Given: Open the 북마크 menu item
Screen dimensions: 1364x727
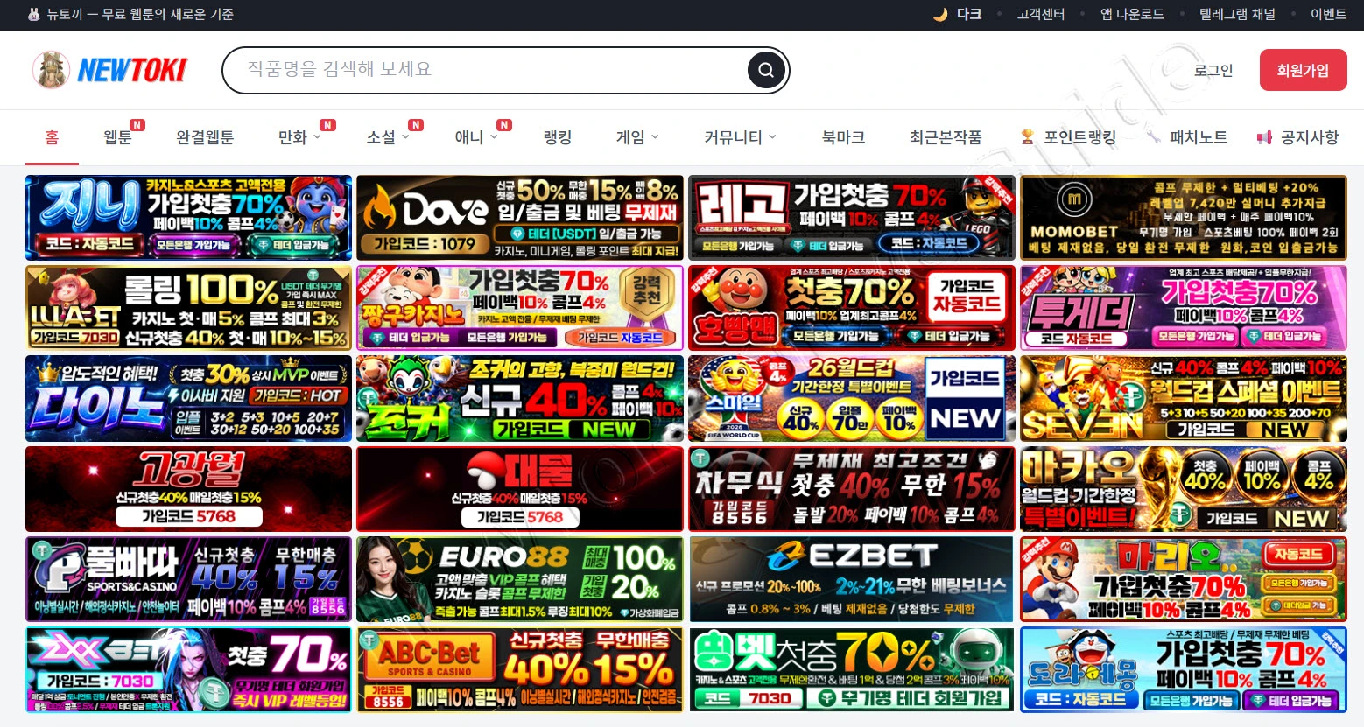Looking at the screenshot, I should click(843, 137).
